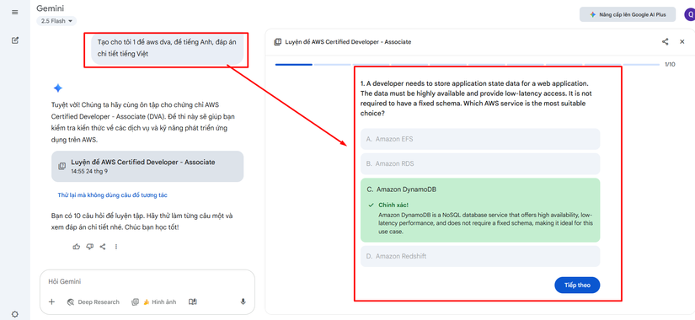This screenshot has width=695, height=320.
Task: Click the user prompt message bubble
Action: [x=168, y=49]
